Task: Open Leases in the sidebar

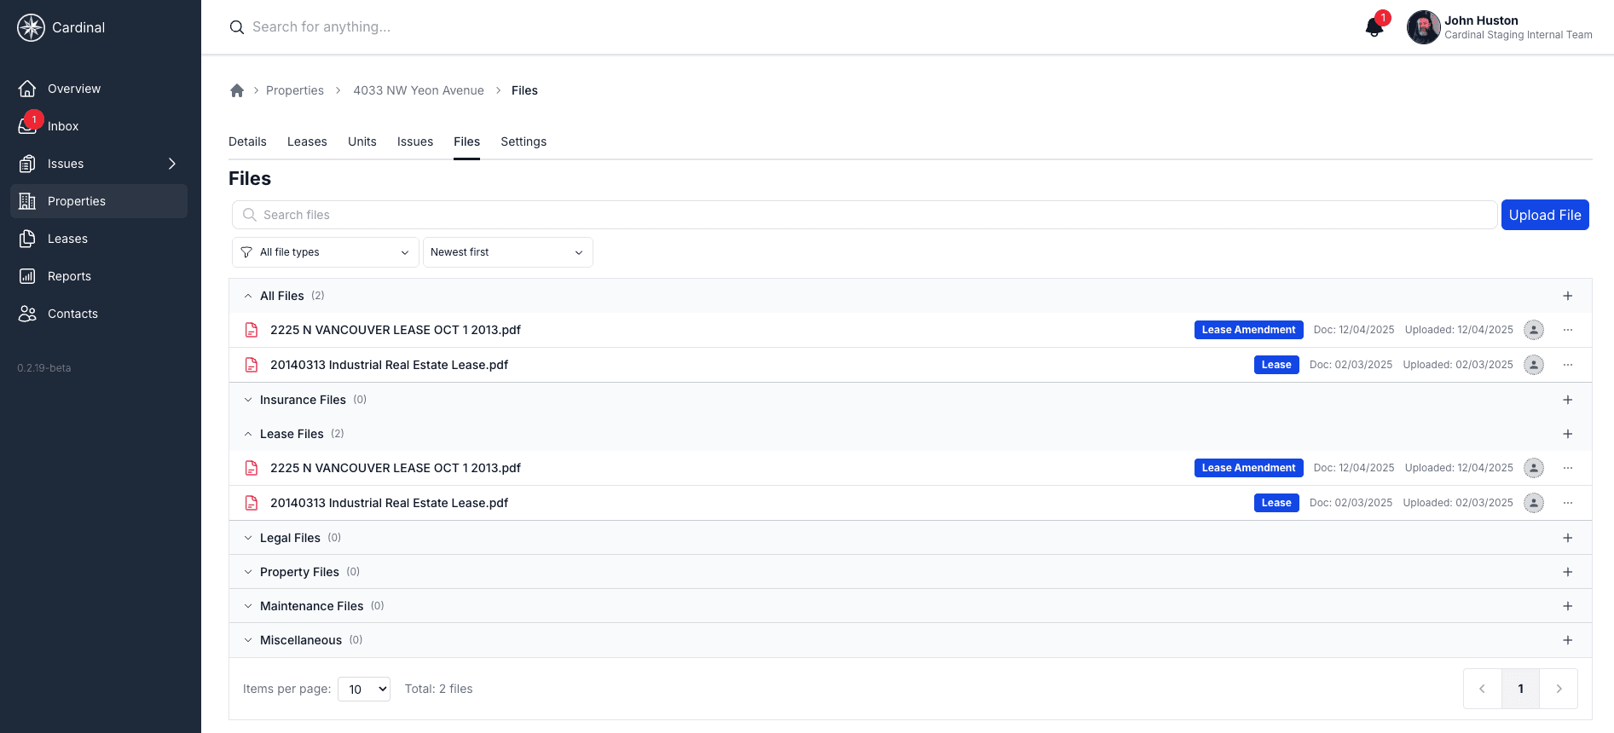Action: point(99,239)
